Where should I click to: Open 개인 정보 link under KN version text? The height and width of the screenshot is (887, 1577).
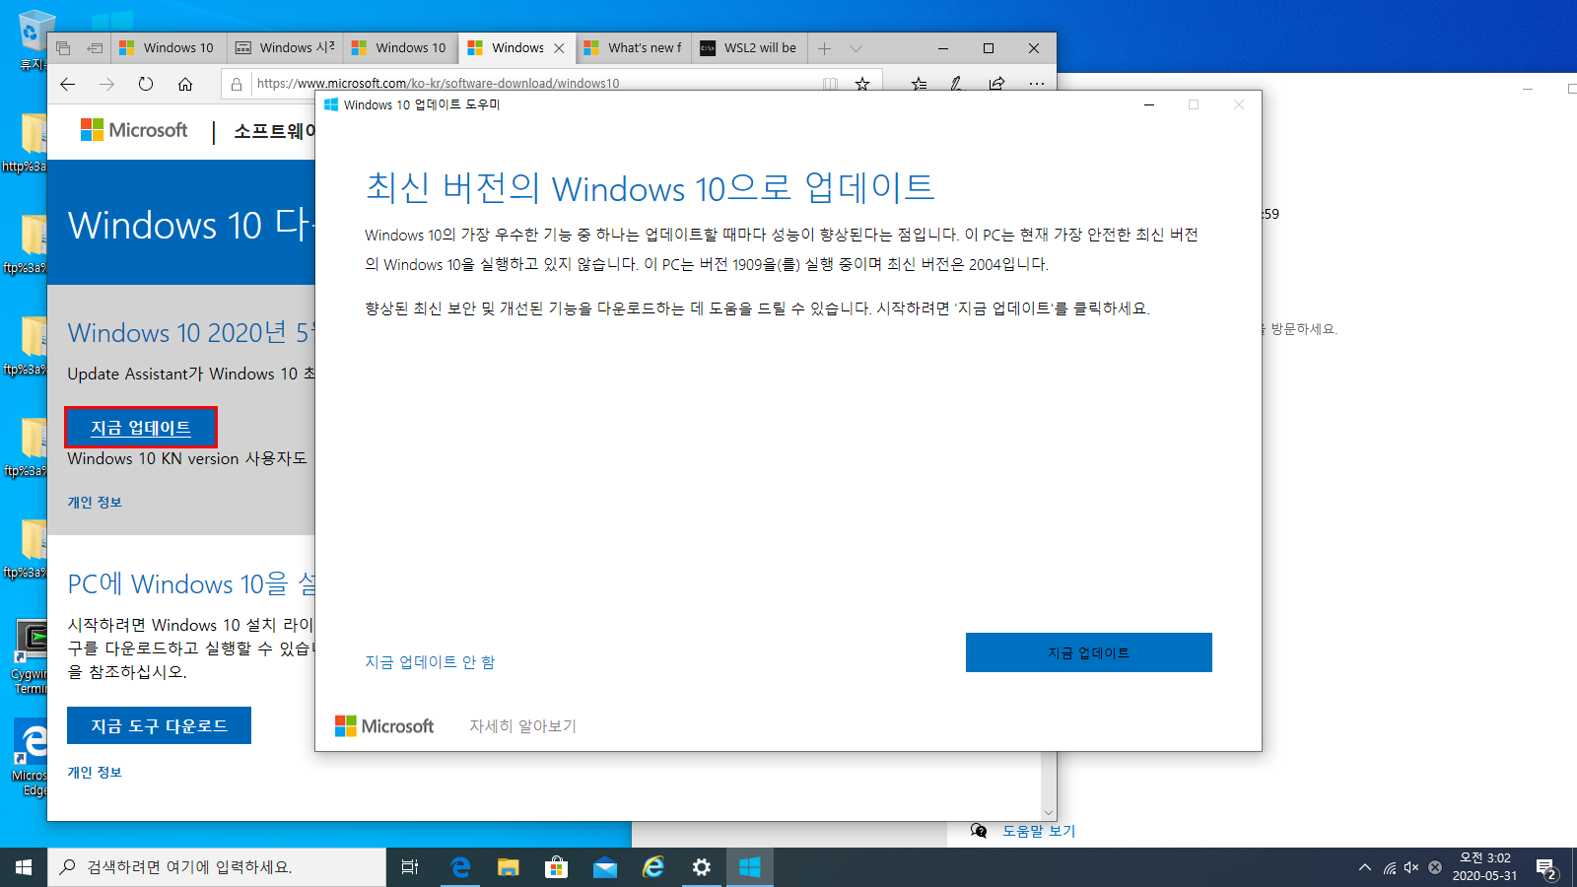tap(95, 503)
